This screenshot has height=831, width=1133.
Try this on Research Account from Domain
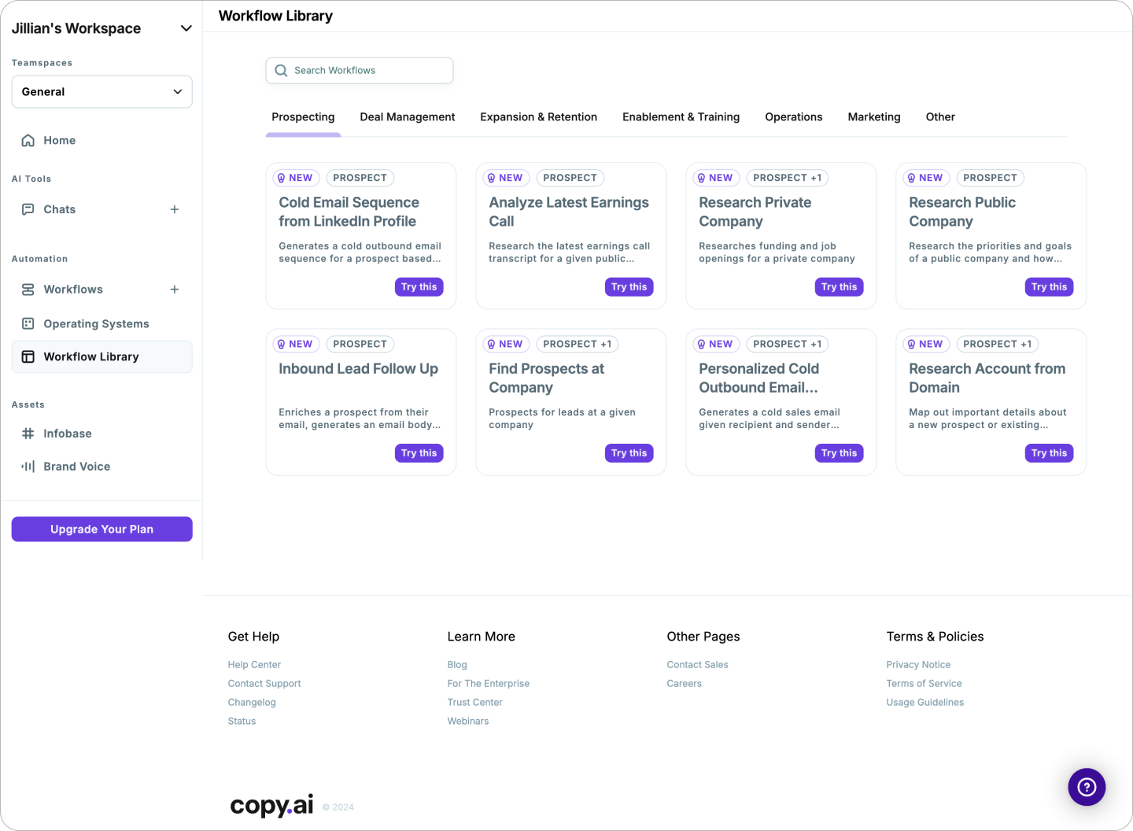[1050, 453]
